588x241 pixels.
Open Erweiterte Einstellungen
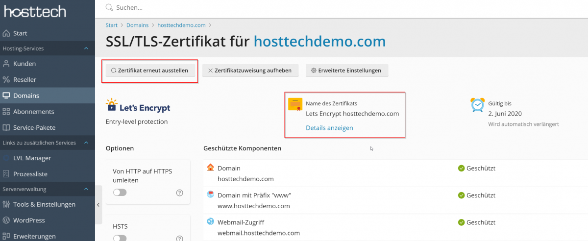coord(347,71)
